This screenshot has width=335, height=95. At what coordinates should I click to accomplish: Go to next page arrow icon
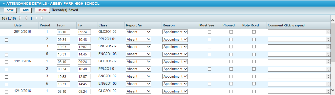pyautogui.click(x=37, y=18)
